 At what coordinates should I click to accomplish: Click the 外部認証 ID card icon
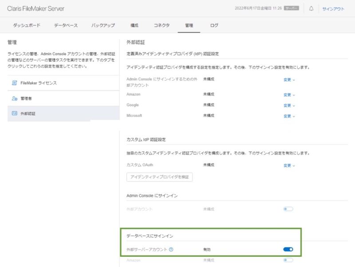pyautogui.click(x=15, y=113)
